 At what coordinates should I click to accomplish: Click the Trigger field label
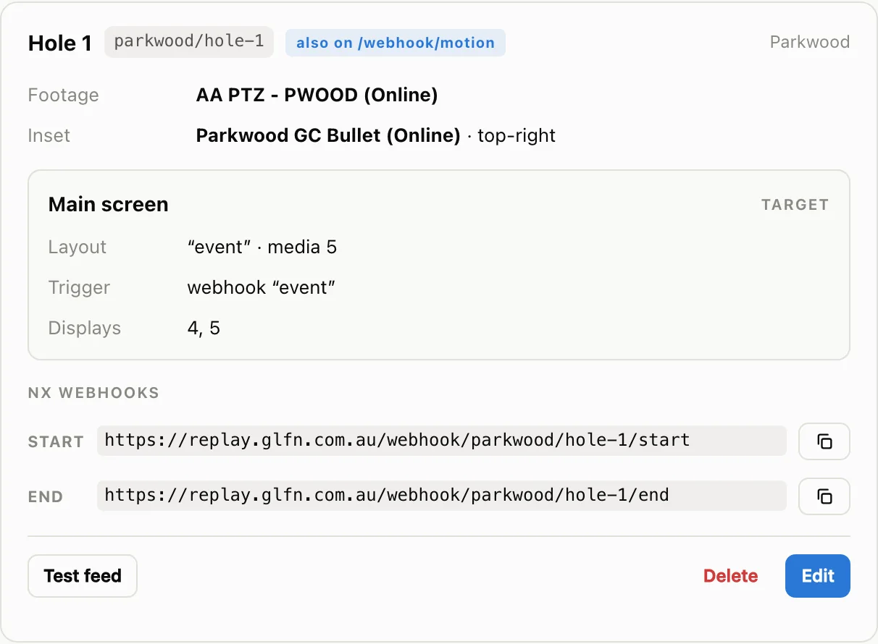(79, 287)
